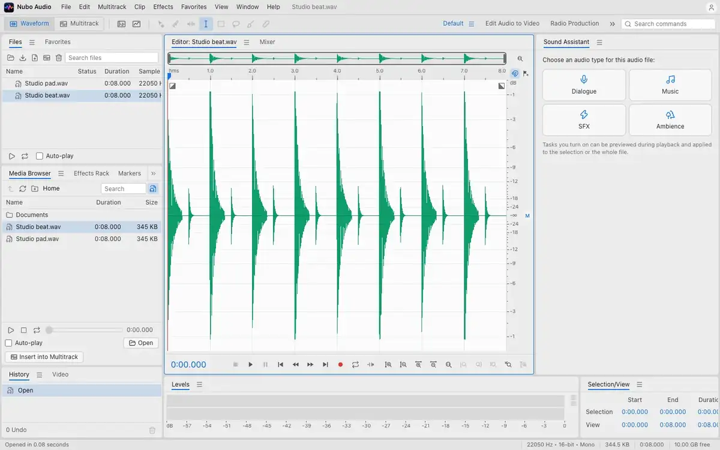Open the Files panel options menu
720x450 pixels.
tap(32, 42)
